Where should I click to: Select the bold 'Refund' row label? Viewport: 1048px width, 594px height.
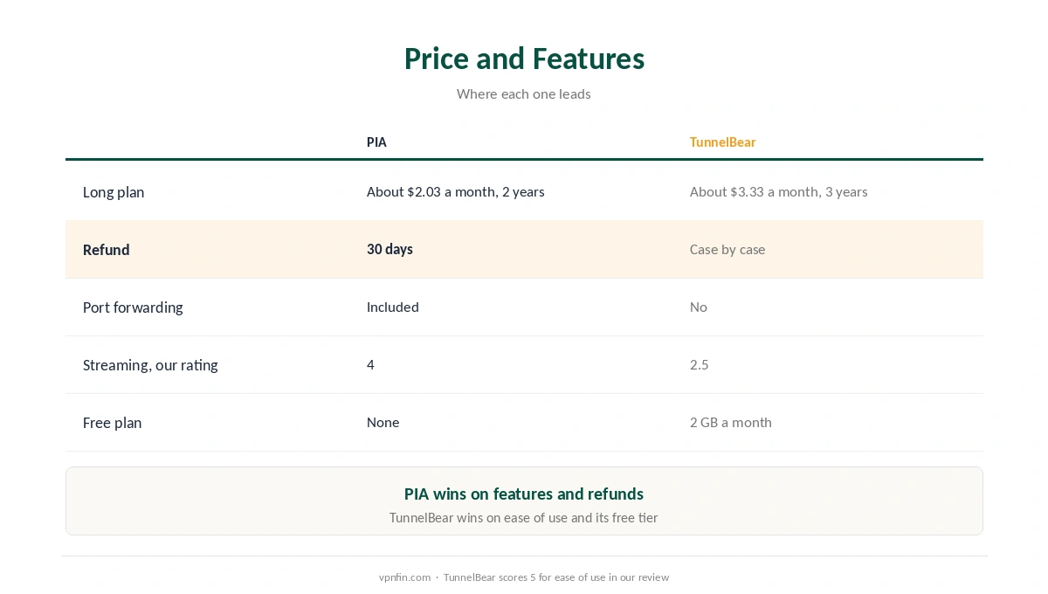point(107,250)
